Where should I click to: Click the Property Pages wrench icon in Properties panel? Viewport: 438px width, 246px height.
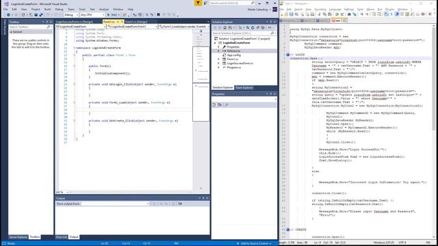[x=227, y=105]
